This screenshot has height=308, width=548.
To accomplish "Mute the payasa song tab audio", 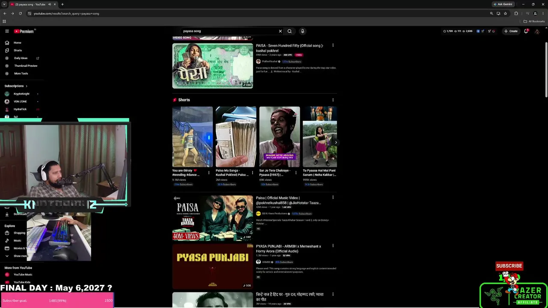I will point(49,4).
